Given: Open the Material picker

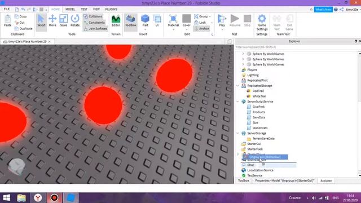Looking at the screenshot, I should (x=173, y=20).
